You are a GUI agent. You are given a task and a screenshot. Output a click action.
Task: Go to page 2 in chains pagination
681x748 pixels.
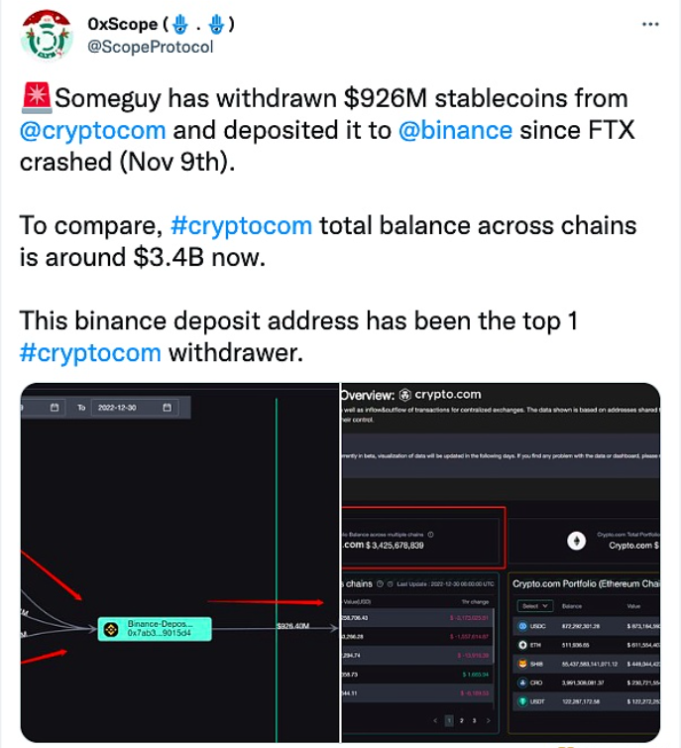pyautogui.click(x=460, y=720)
